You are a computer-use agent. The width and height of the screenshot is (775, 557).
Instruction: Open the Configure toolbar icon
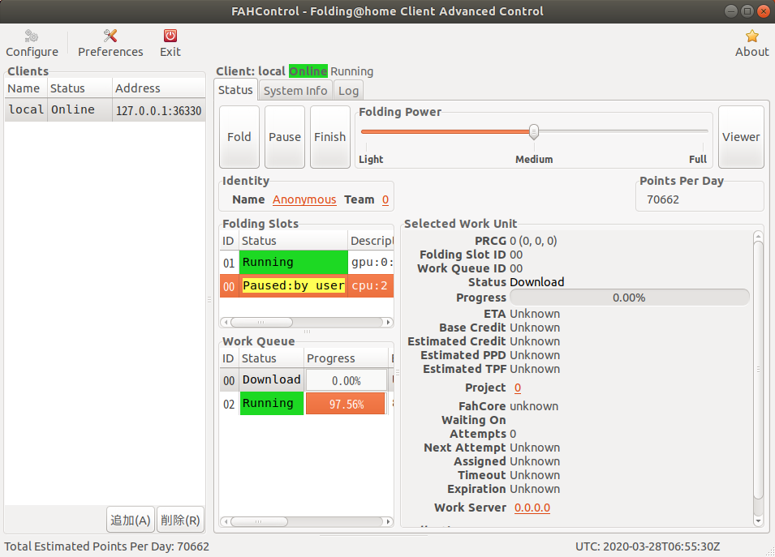pos(32,44)
